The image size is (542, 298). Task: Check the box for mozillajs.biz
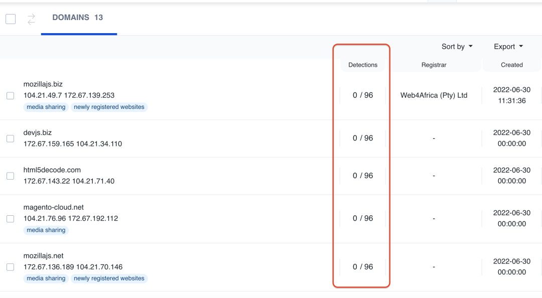click(x=10, y=95)
